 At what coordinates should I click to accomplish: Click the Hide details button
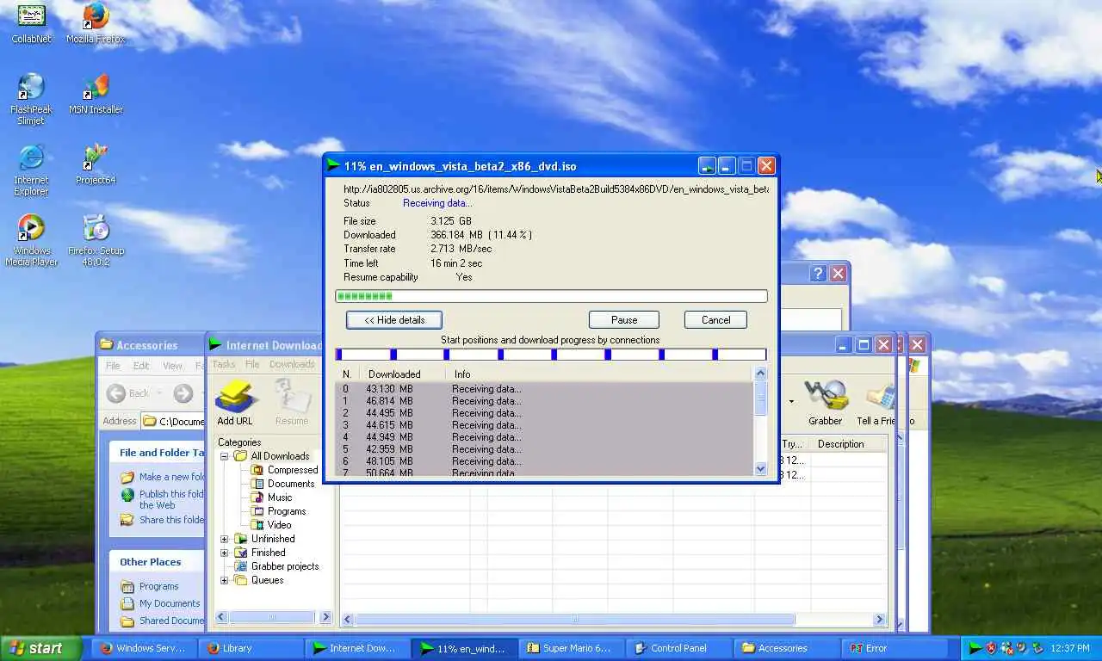(x=394, y=319)
